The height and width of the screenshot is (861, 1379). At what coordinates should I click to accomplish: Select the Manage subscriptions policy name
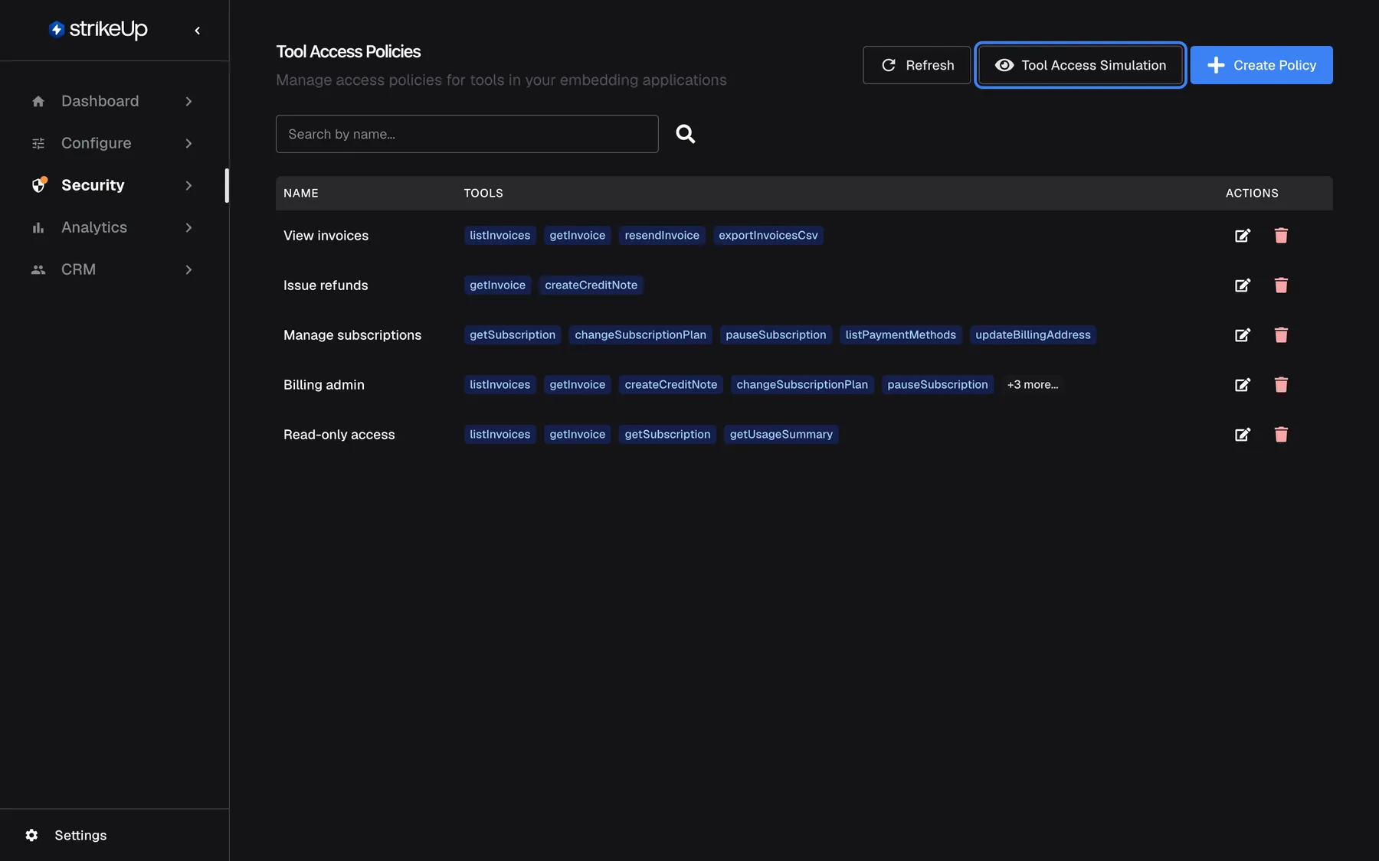point(352,335)
